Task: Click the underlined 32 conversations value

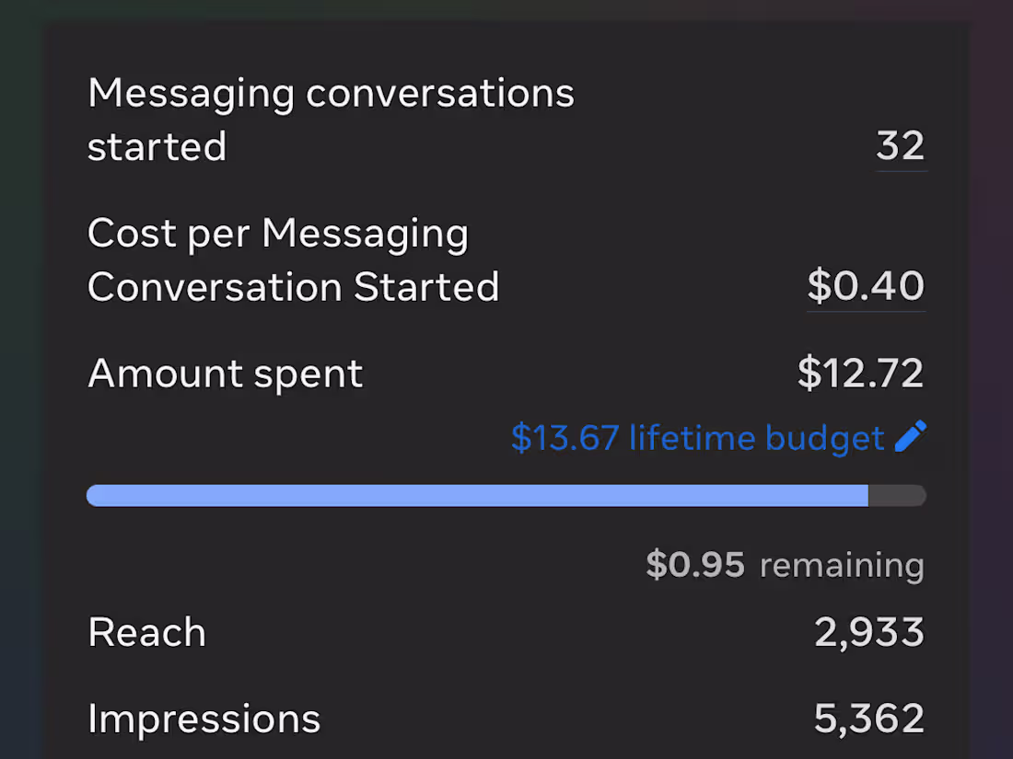Action: pyautogui.click(x=901, y=146)
